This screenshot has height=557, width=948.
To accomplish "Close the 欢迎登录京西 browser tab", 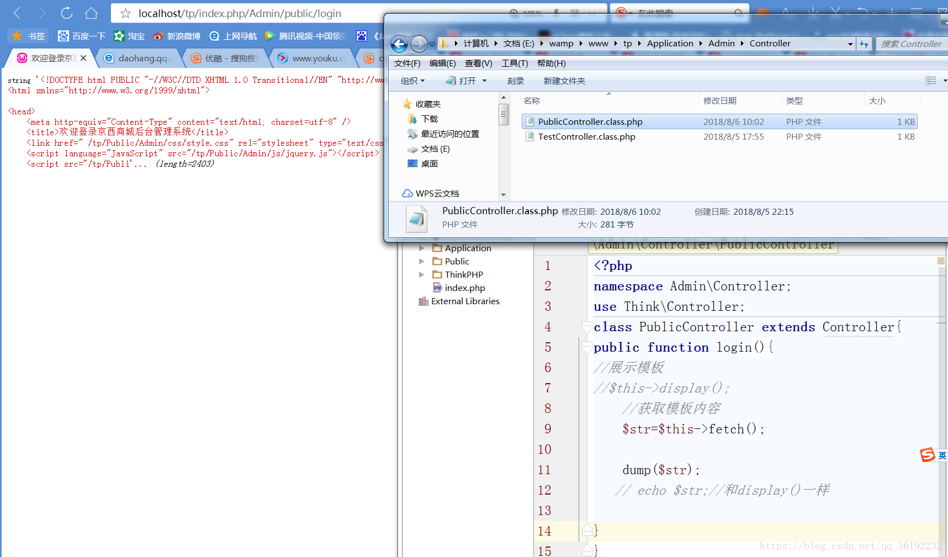I will pos(83,58).
